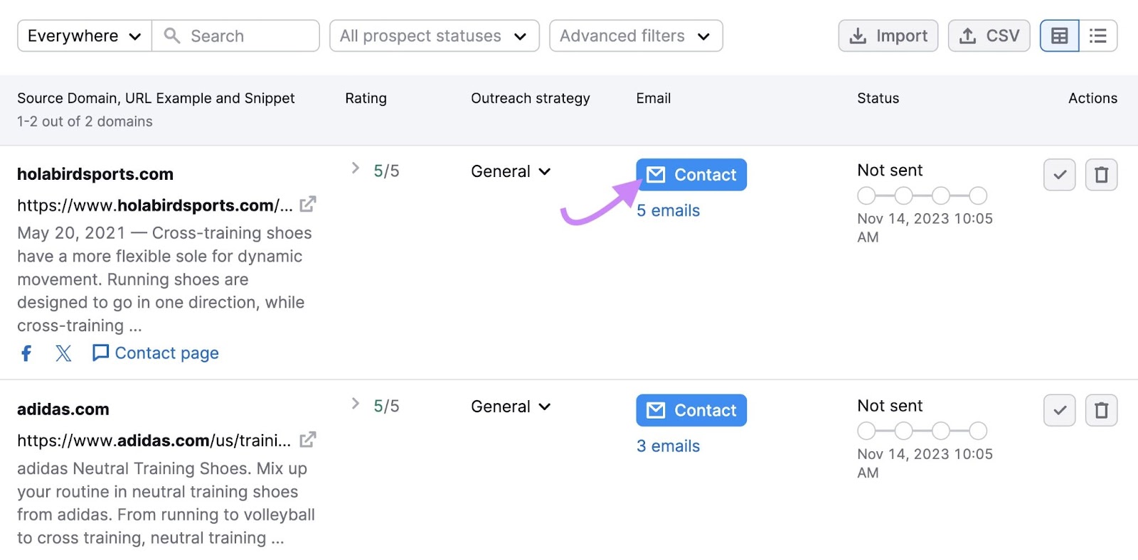Screen dimensions: 1138x560
Task: Open holabirdsports X (Twitter) icon
Action: click(63, 353)
